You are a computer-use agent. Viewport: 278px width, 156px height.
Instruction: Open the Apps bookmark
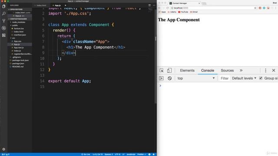pos(162,12)
